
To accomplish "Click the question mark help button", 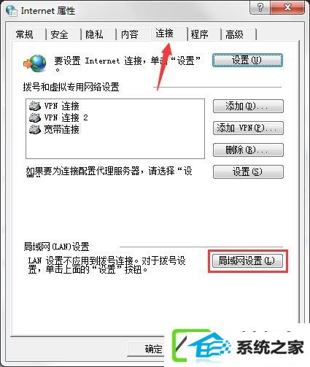I will 260,8.
